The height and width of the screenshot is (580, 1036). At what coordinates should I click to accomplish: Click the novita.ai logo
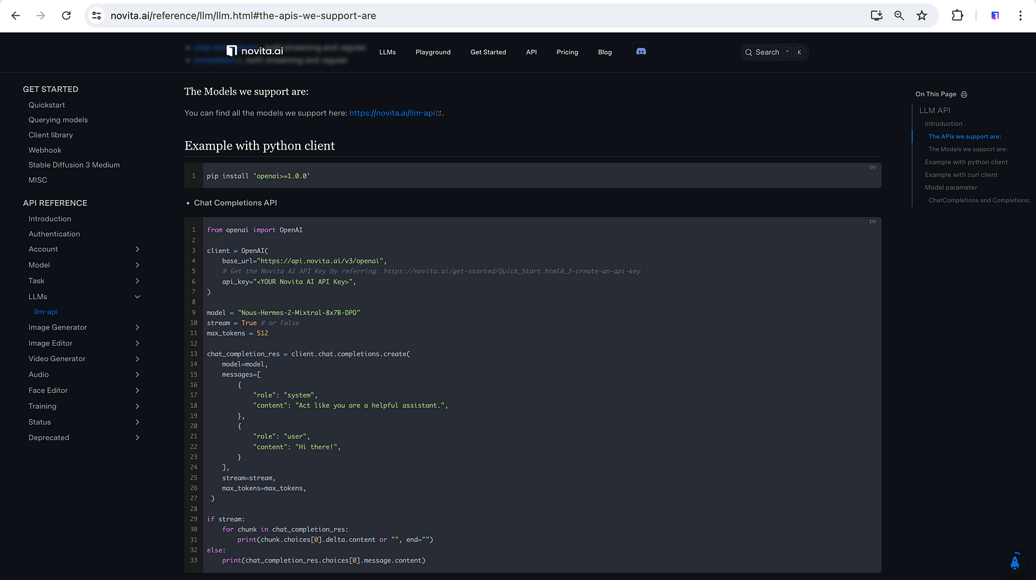coord(255,51)
